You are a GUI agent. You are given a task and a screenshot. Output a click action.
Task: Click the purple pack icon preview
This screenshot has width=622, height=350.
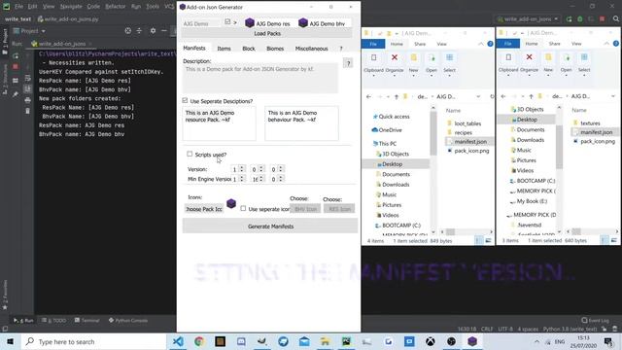pyautogui.click(x=231, y=204)
